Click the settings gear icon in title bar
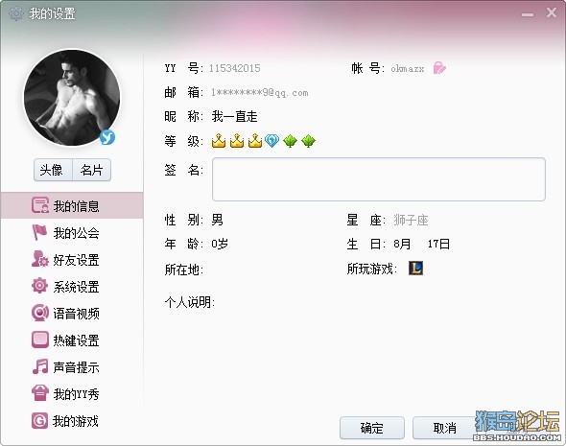The image size is (566, 446). (x=16, y=13)
